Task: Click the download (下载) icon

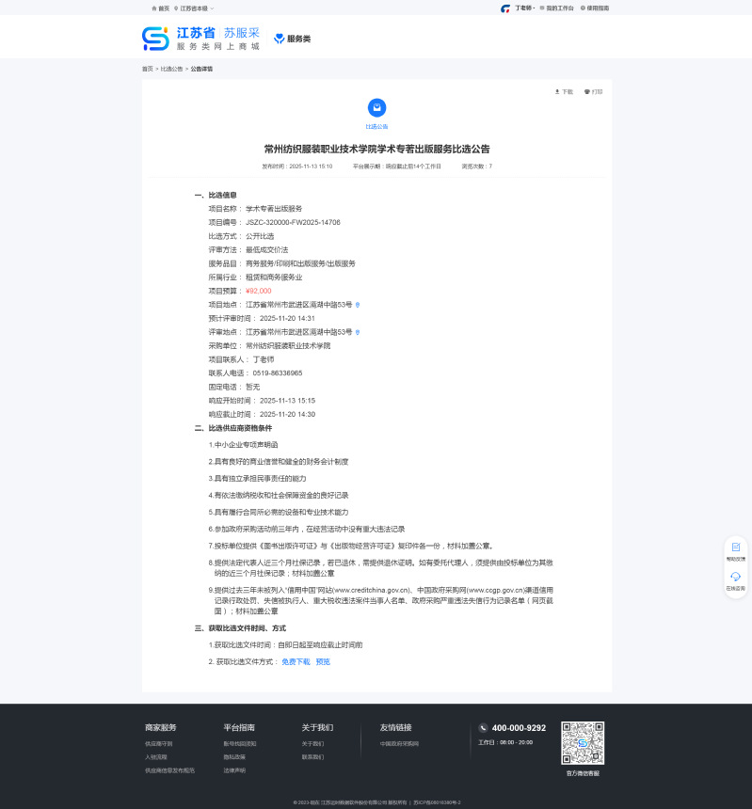Action: [x=557, y=92]
